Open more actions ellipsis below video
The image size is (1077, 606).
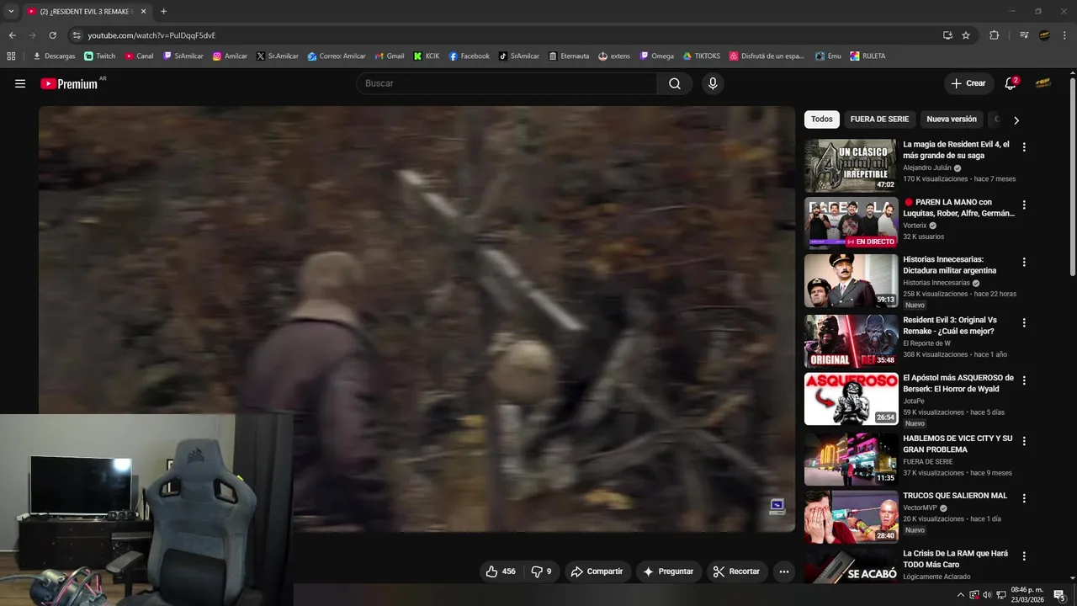click(784, 571)
